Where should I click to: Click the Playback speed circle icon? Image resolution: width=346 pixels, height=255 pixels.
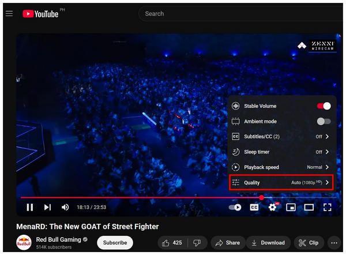pyautogui.click(x=235, y=167)
